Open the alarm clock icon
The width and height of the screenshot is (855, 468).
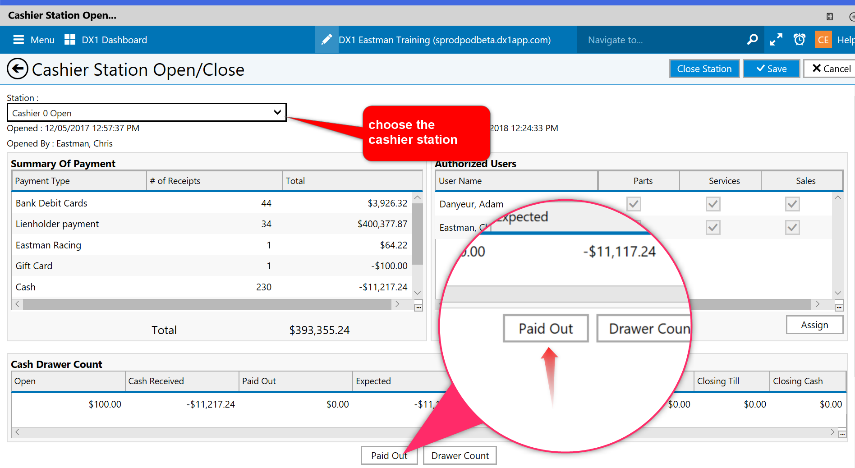pyautogui.click(x=800, y=40)
